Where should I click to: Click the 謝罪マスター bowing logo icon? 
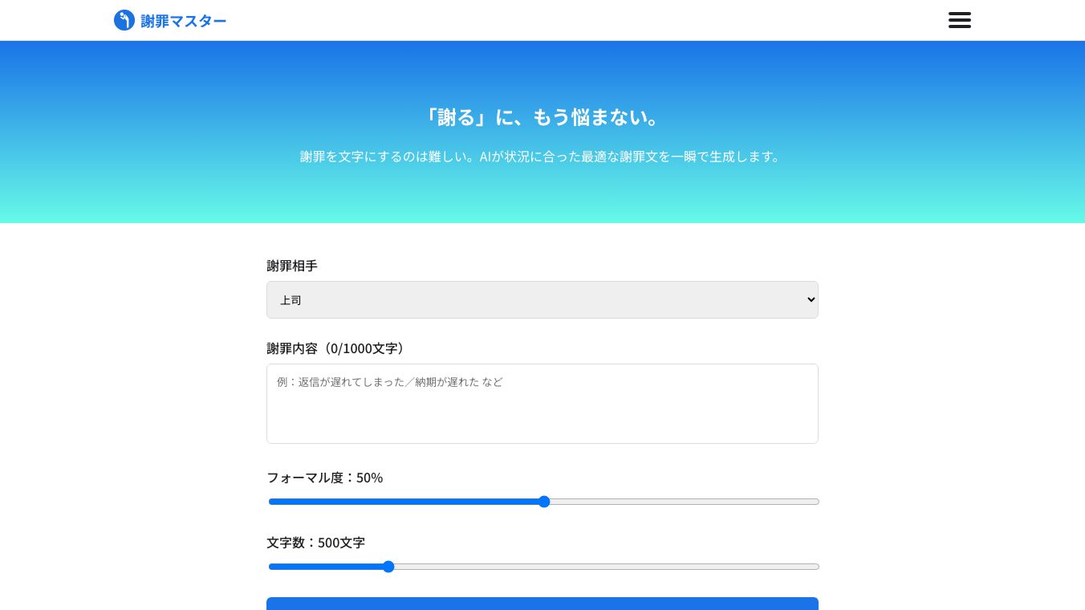124,20
